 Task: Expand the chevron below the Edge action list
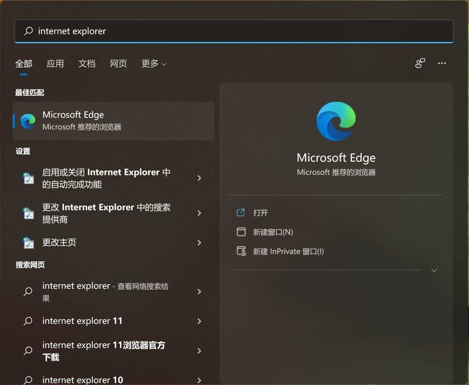tap(434, 270)
